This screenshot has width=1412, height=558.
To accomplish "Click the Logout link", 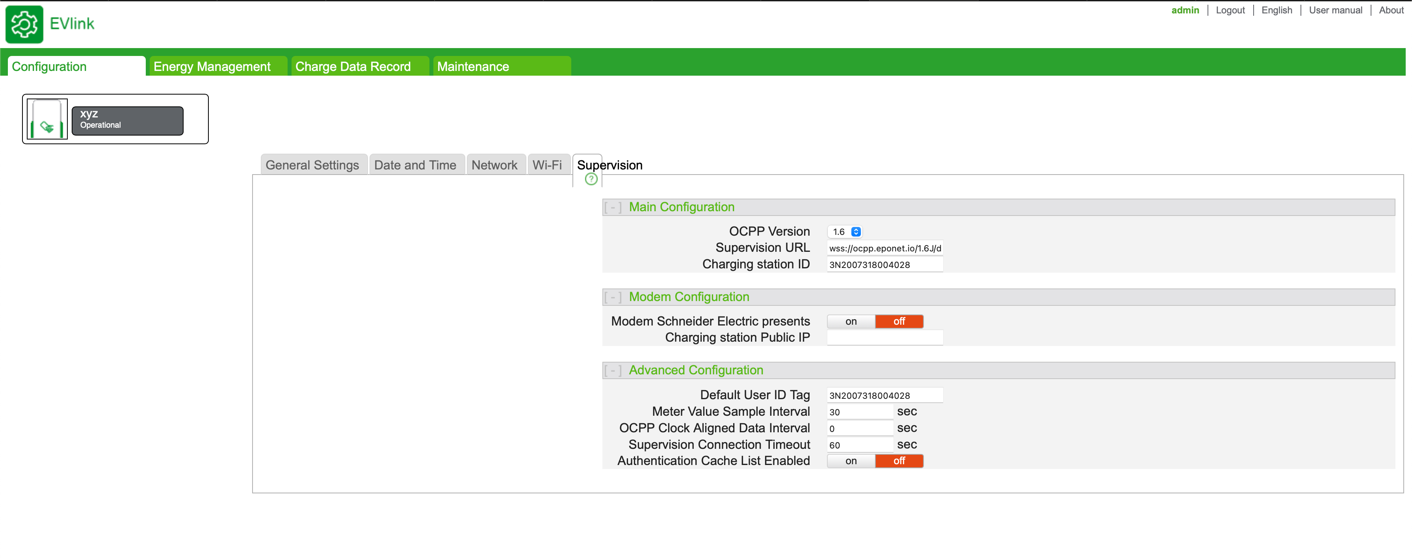I will (x=1230, y=10).
